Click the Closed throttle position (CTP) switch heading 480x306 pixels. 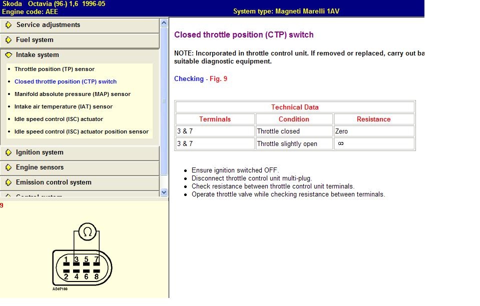click(244, 35)
